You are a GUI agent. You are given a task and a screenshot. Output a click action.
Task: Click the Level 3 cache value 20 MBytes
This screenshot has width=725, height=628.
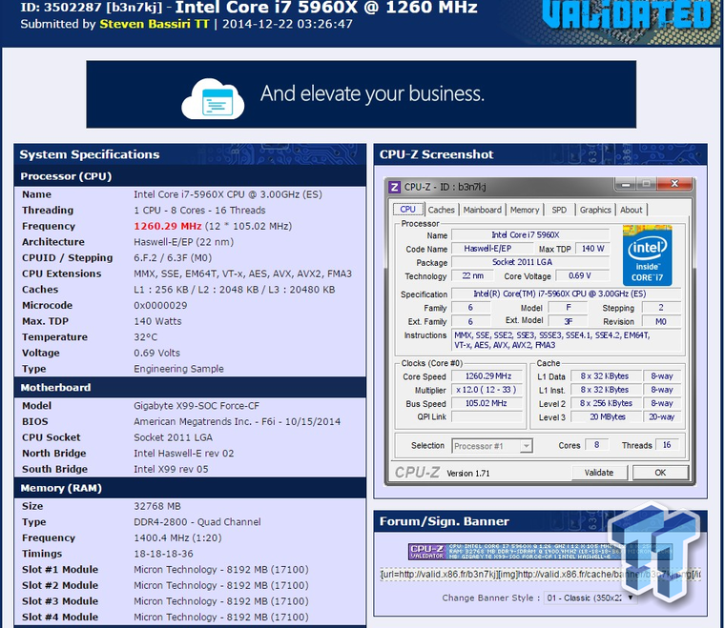[x=606, y=417]
